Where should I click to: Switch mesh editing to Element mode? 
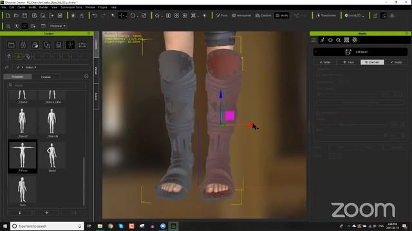[x=372, y=62]
